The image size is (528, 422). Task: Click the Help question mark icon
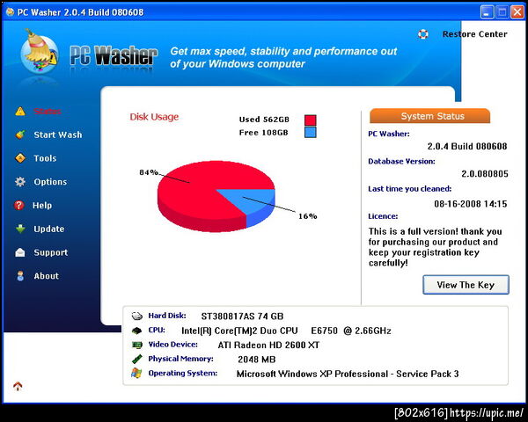[19, 205]
